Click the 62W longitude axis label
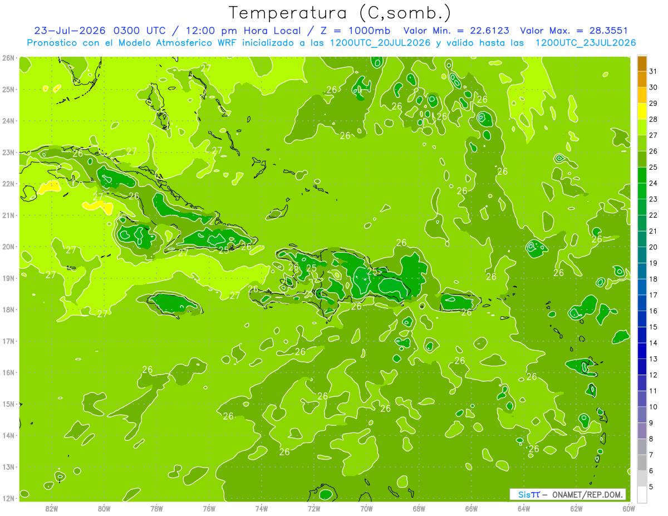 (x=576, y=508)
